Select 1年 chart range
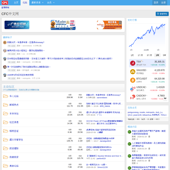This screenshot has width=170, height=170. tap(157, 55)
